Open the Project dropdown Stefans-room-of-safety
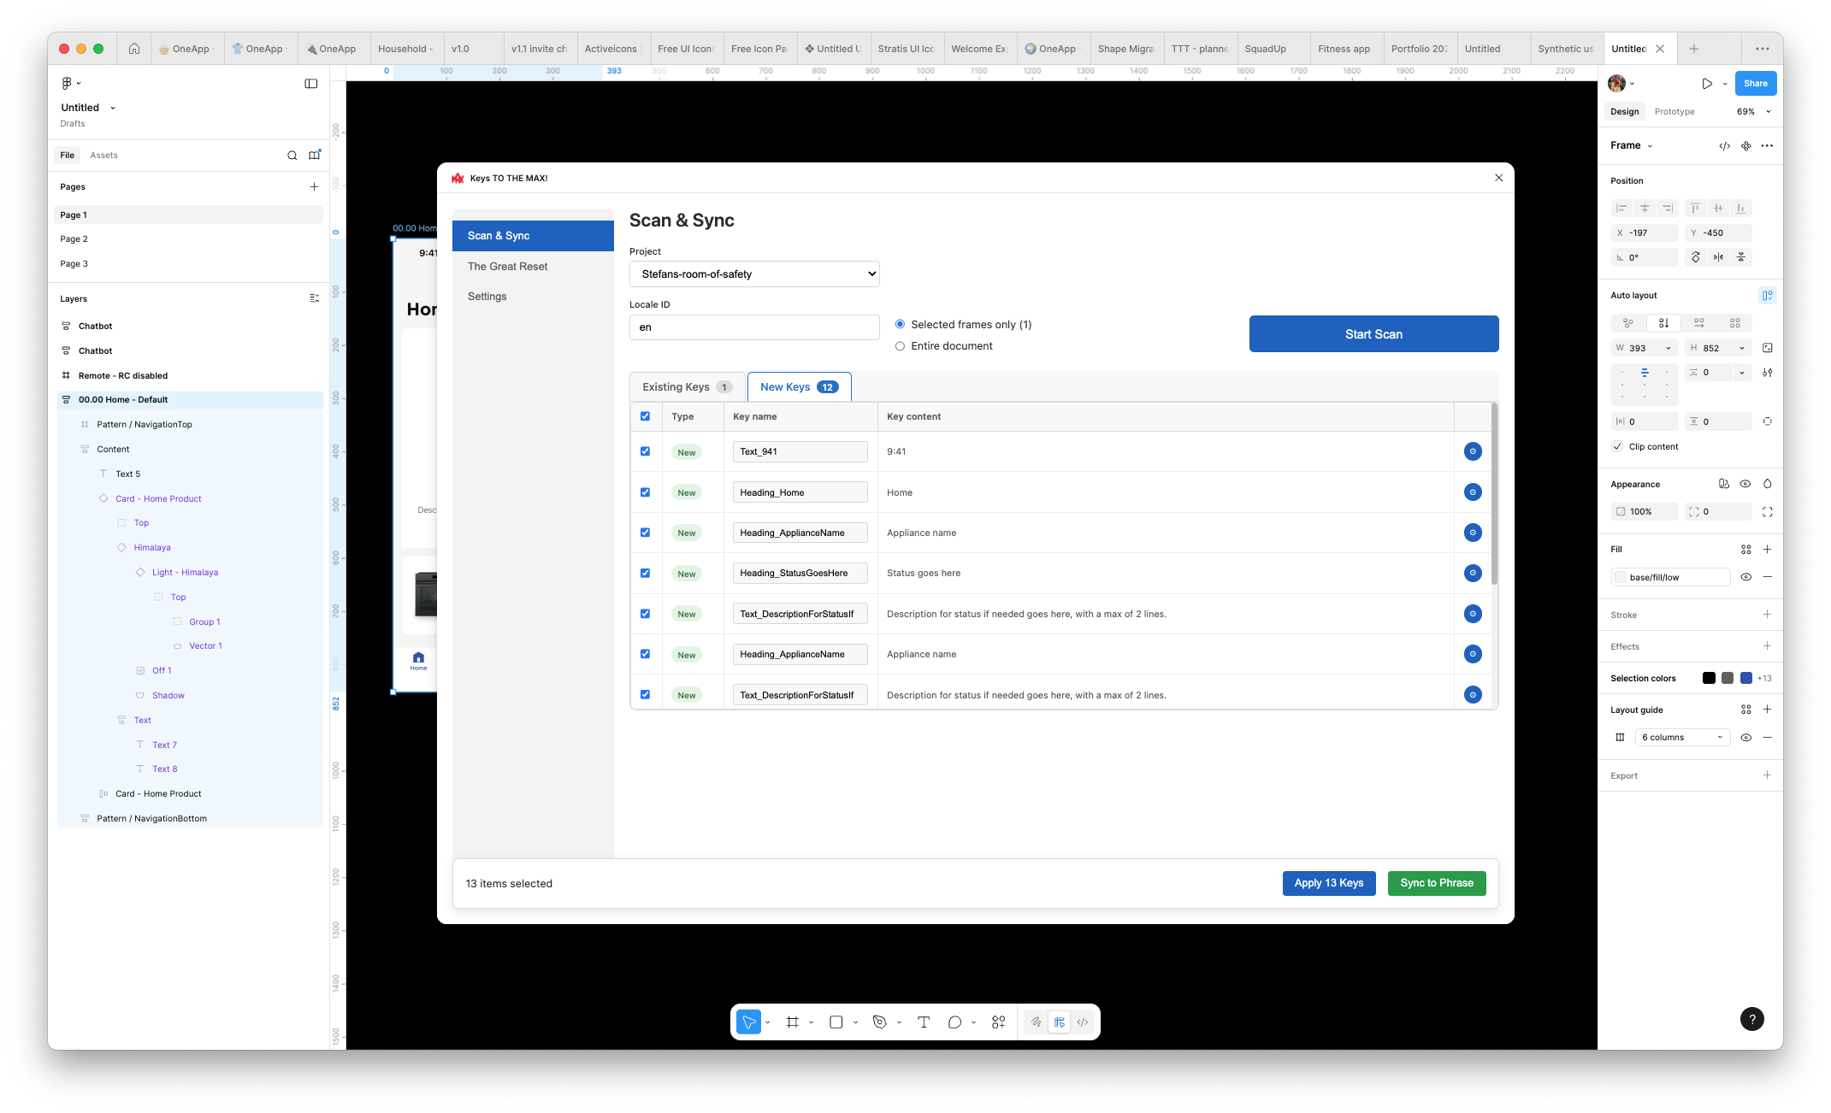This screenshot has height=1113, width=1831. (754, 274)
